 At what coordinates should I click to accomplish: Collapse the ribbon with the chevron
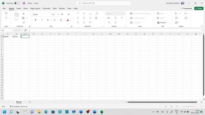[202, 26]
